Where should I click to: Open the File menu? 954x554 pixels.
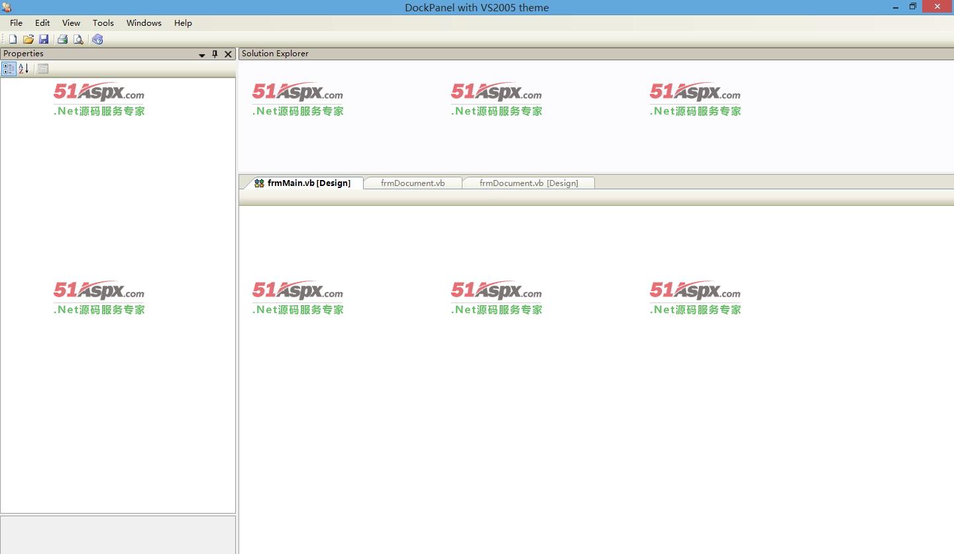[x=17, y=23]
